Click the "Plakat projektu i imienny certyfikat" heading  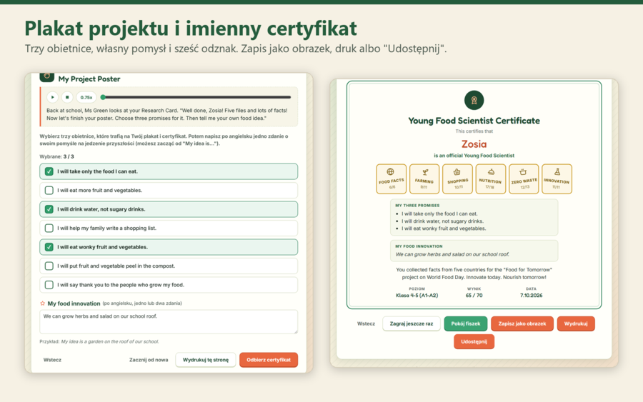pyautogui.click(x=191, y=29)
